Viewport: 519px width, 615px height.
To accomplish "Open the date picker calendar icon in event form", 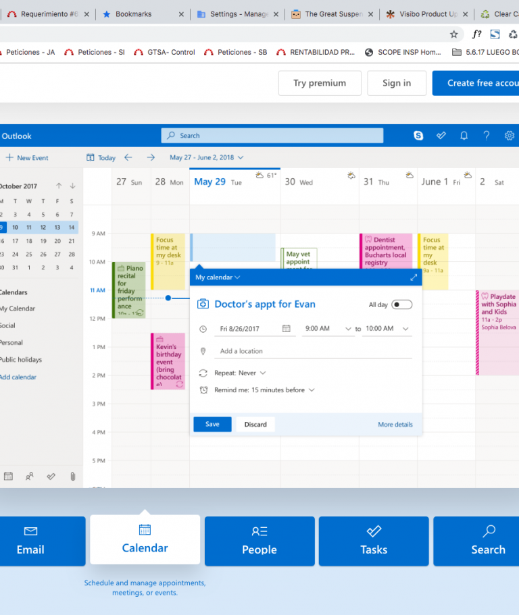I will click(286, 329).
